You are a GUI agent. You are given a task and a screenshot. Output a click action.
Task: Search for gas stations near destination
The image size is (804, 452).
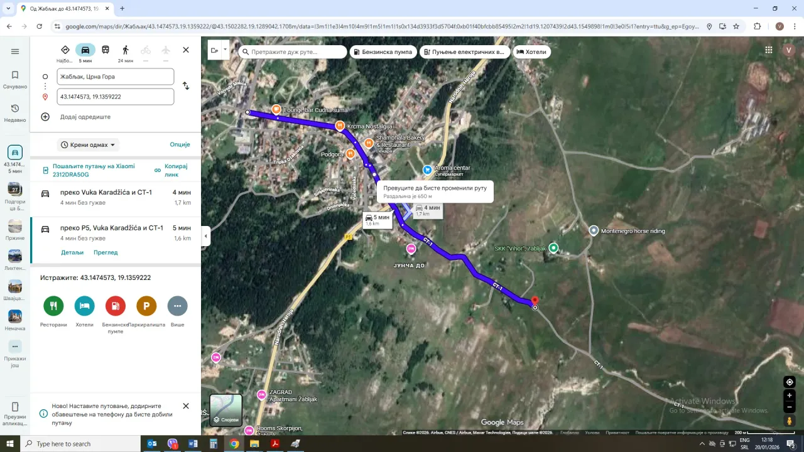(x=116, y=306)
